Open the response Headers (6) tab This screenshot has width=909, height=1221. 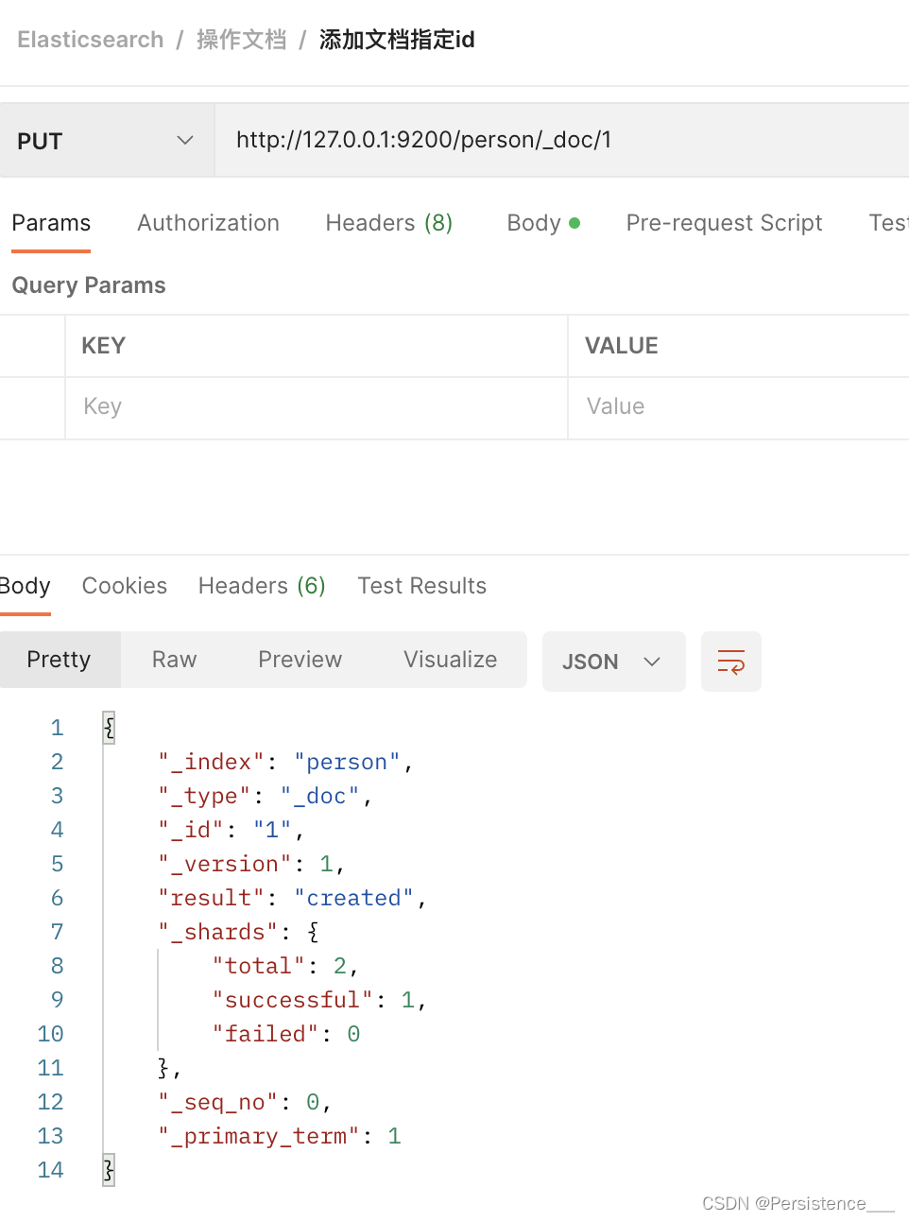pyautogui.click(x=262, y=586)
